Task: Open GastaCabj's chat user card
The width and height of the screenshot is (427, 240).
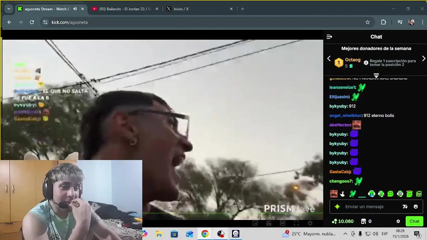Action: click(x=340, y=172)
